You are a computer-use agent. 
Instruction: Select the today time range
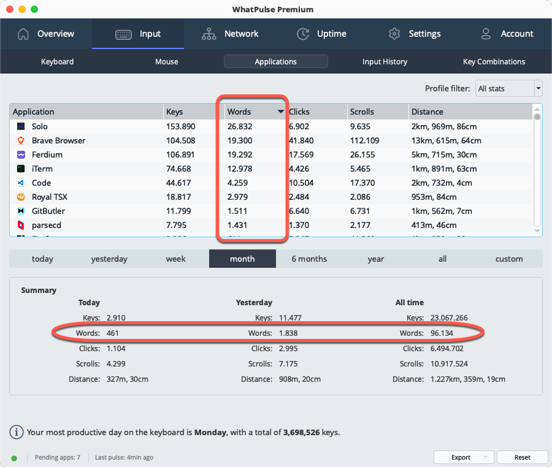pyautogui.click(x=42, y=259)
